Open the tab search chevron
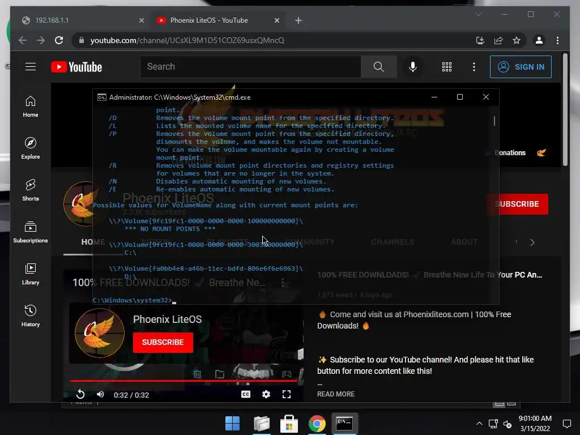 (x=478, y=14)
